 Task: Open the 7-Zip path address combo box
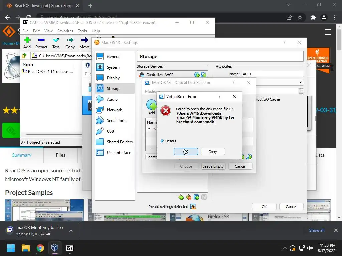point(62,56)
